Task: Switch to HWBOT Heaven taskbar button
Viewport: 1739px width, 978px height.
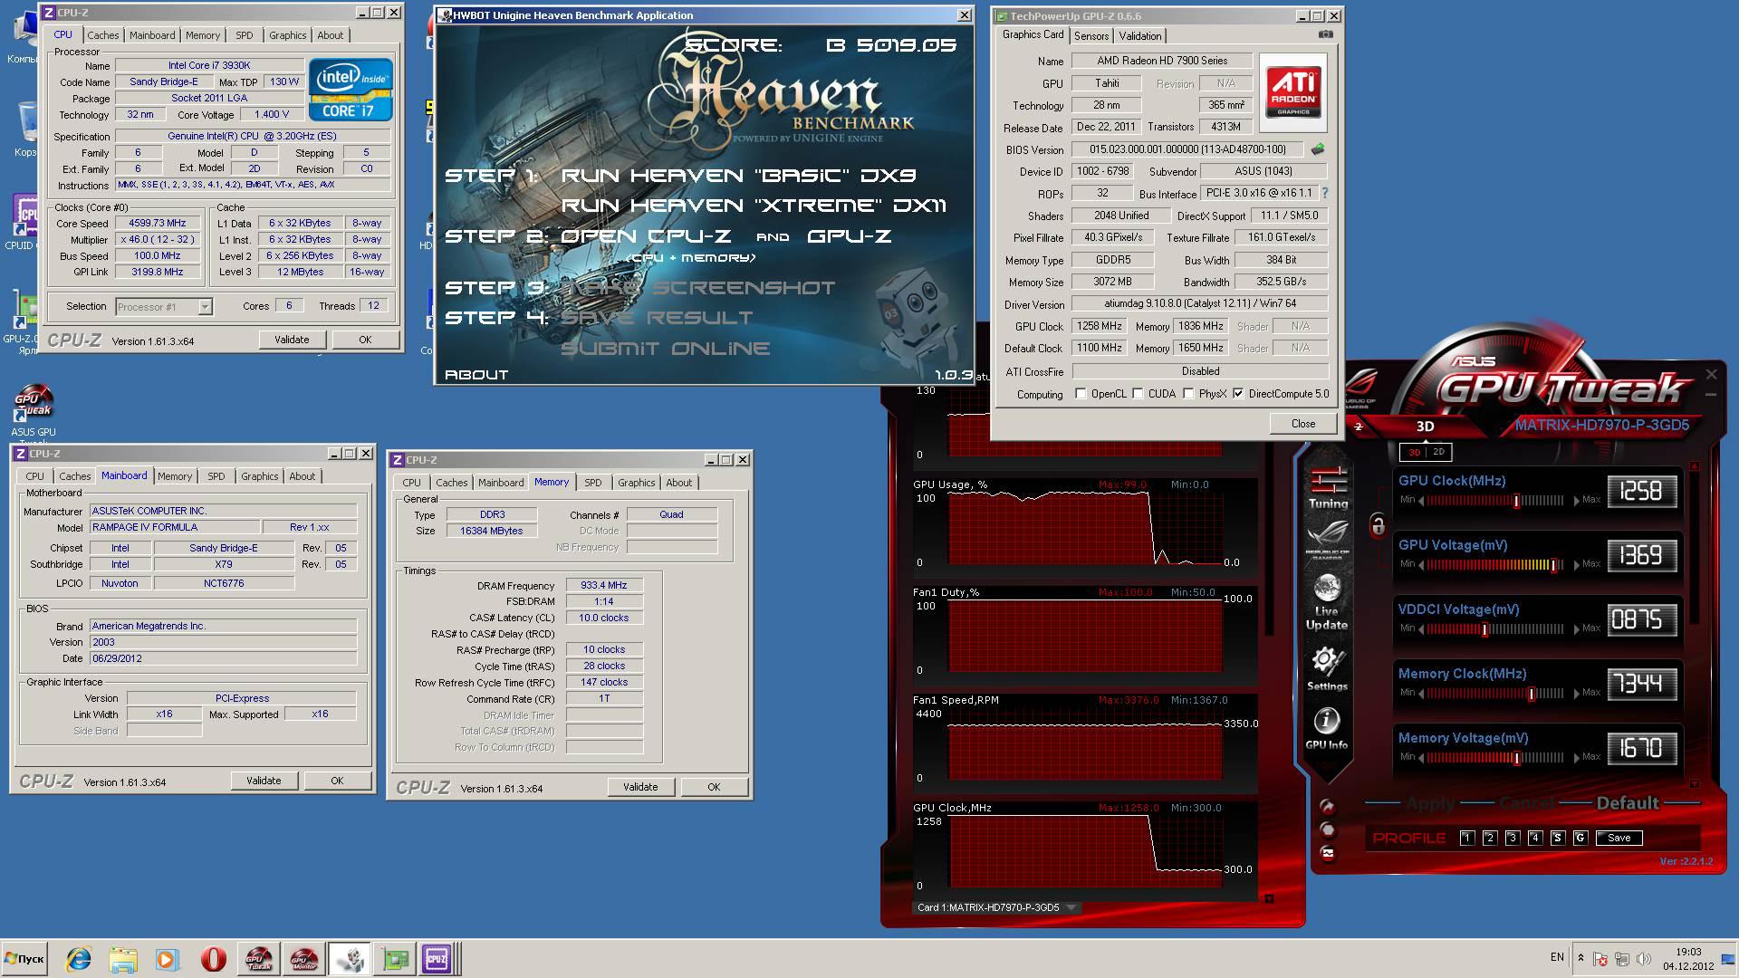Action: (349, 959)
